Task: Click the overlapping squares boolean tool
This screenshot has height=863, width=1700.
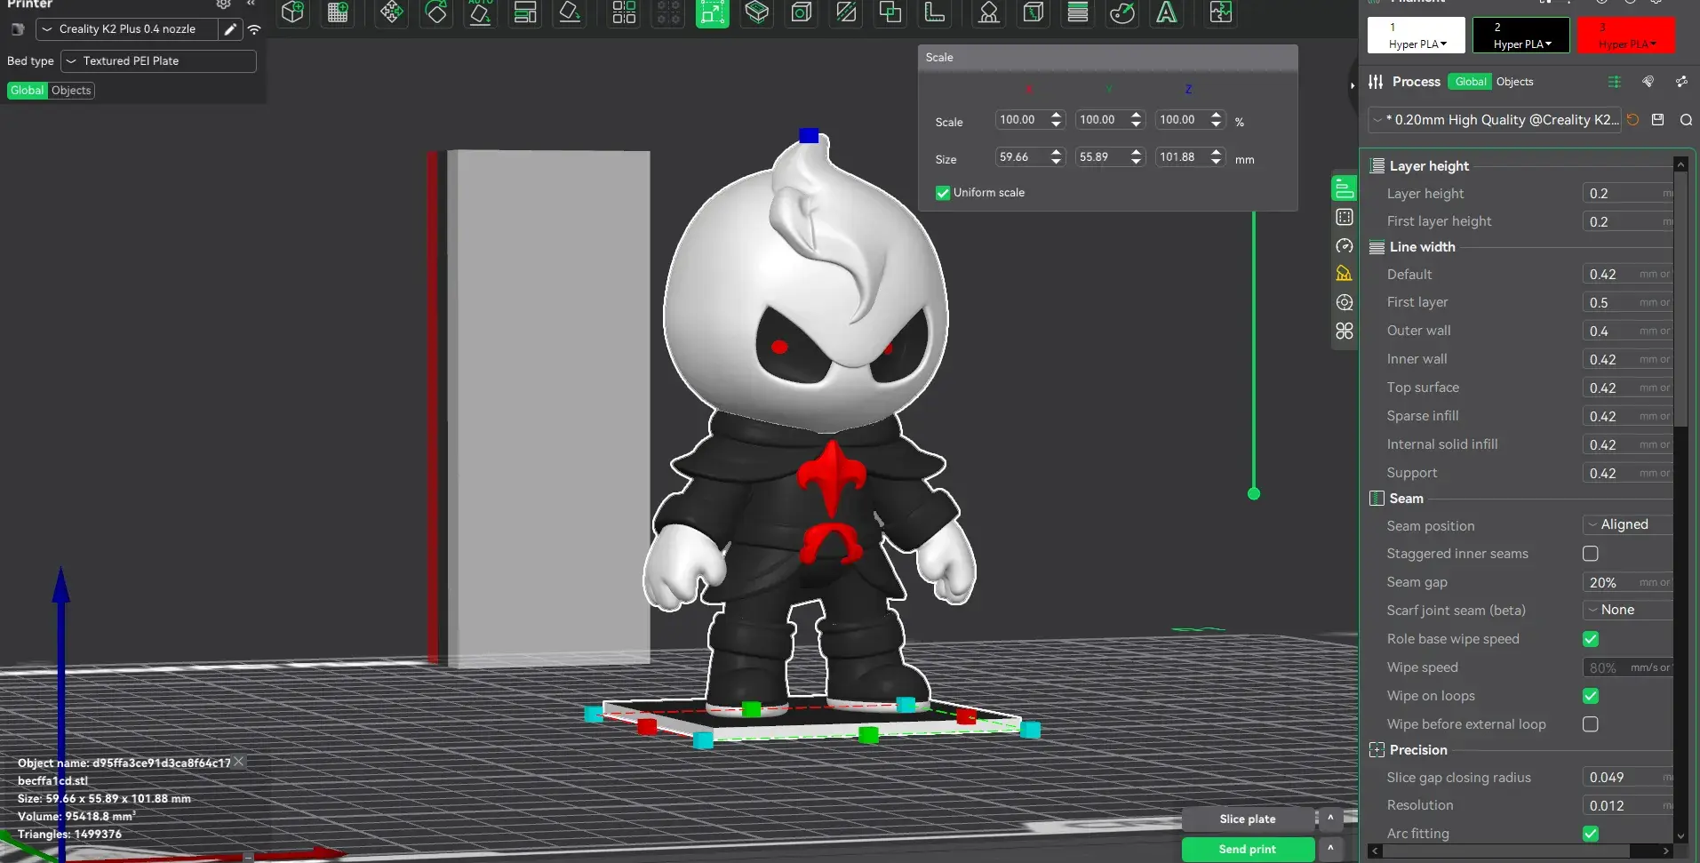Action: tap(890, 12)
